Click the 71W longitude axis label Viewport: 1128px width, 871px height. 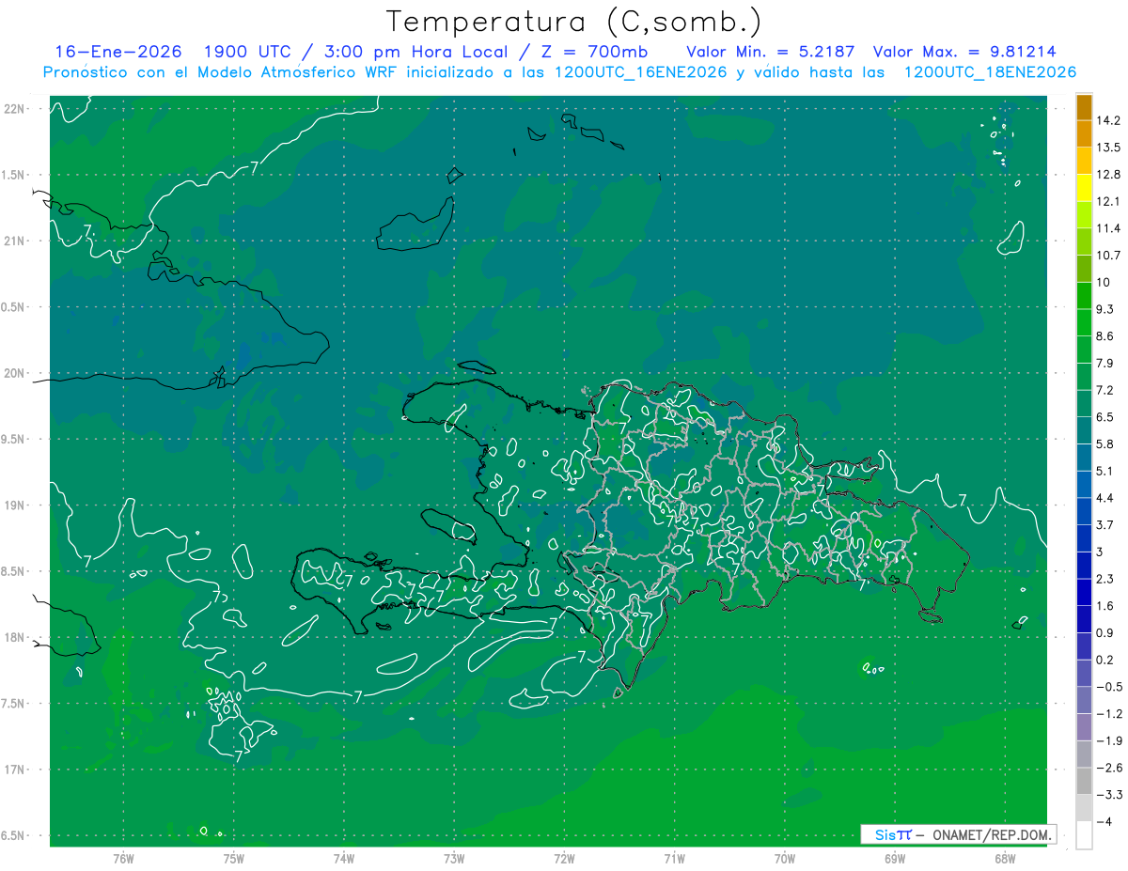pyautogui.click(x=674, y=859)
